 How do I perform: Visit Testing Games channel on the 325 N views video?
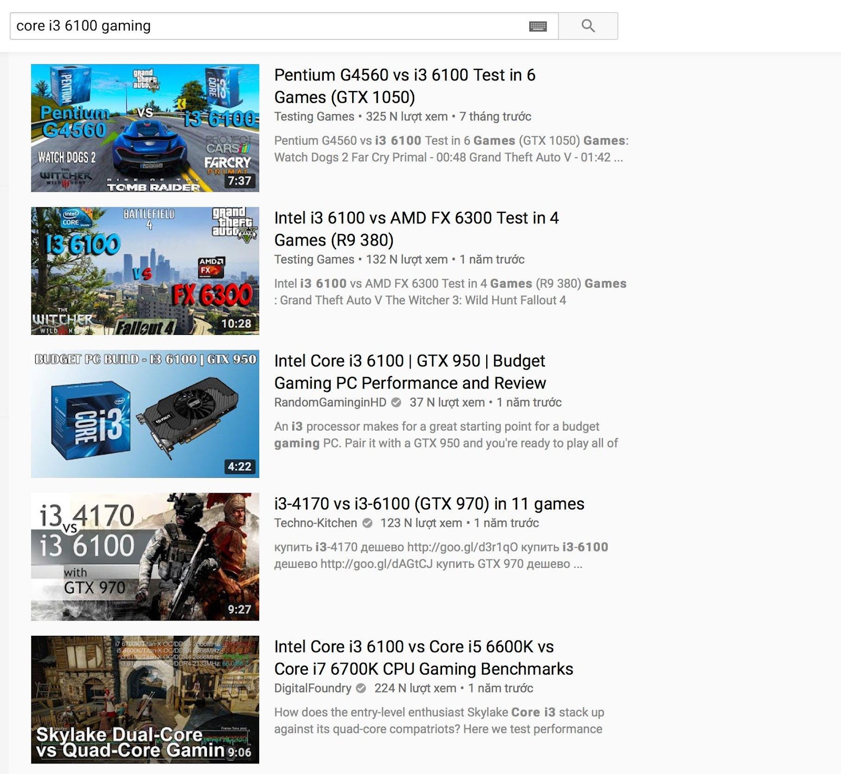pyautogui.click(x=314, y=116)
